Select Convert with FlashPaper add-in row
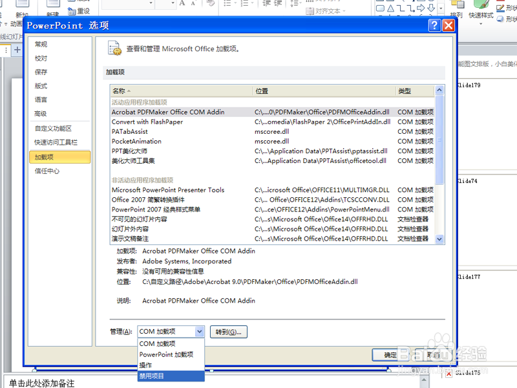This screenshot has height=388, width=517. [x=272, y=122]
